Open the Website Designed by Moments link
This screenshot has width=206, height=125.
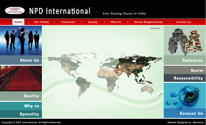point(185,122)
